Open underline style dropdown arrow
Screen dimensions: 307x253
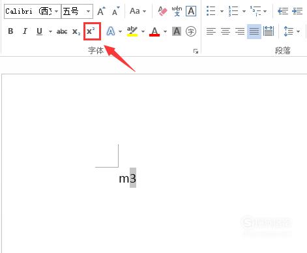coord(50,31)
